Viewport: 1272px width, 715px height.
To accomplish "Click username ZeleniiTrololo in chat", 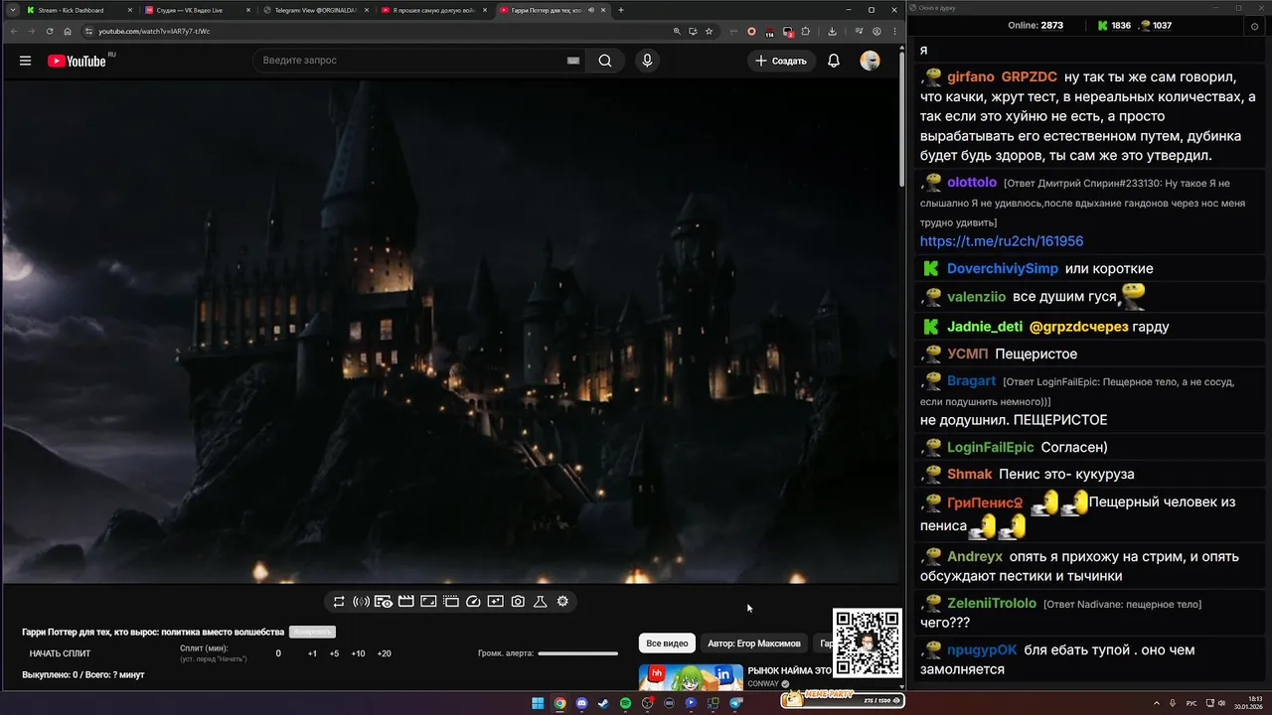I will coord(992,603).
